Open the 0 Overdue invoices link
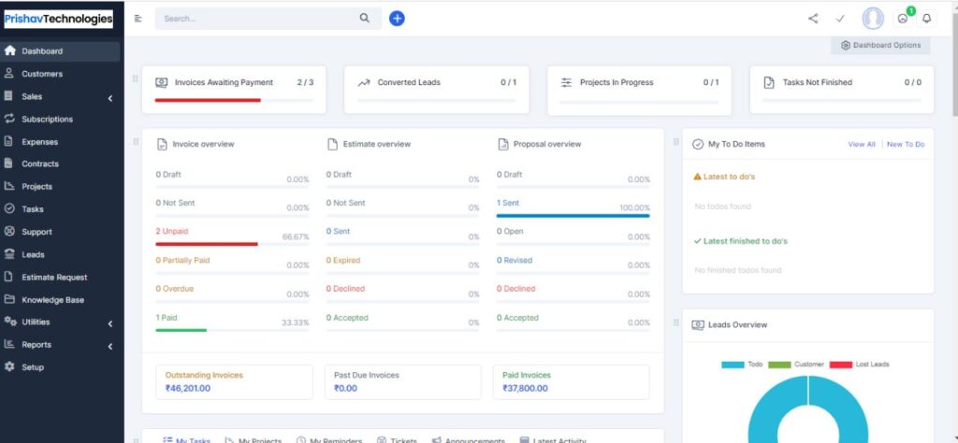 click(x=174, y=289)
